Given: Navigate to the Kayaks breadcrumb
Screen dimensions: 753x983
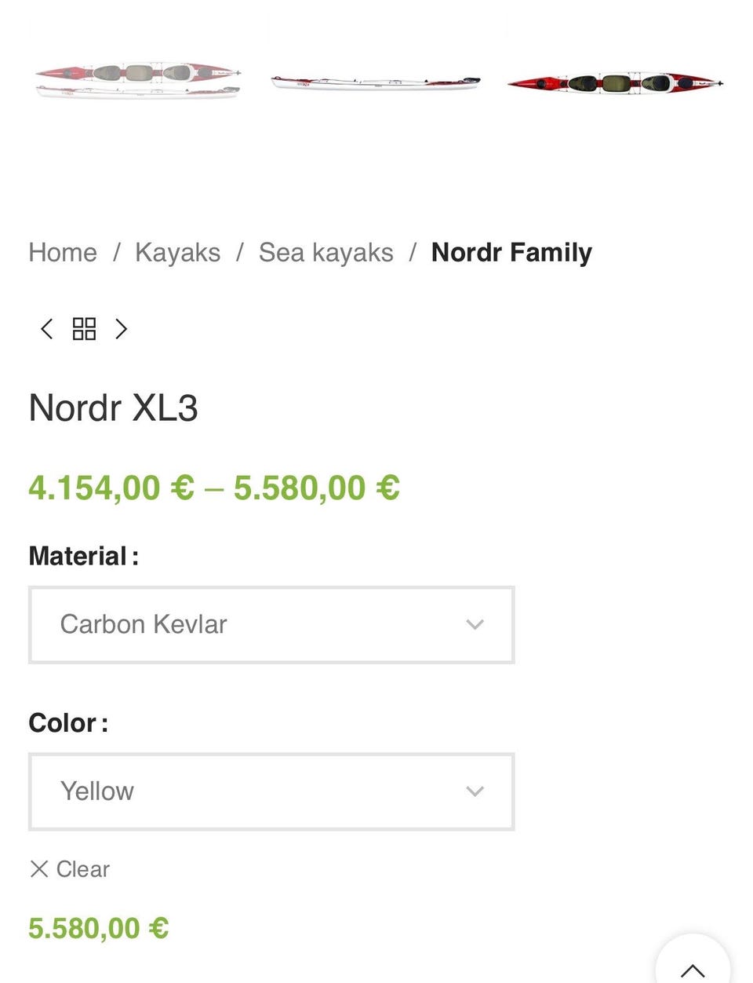Looking at the screenshot, I should point(177,253).
